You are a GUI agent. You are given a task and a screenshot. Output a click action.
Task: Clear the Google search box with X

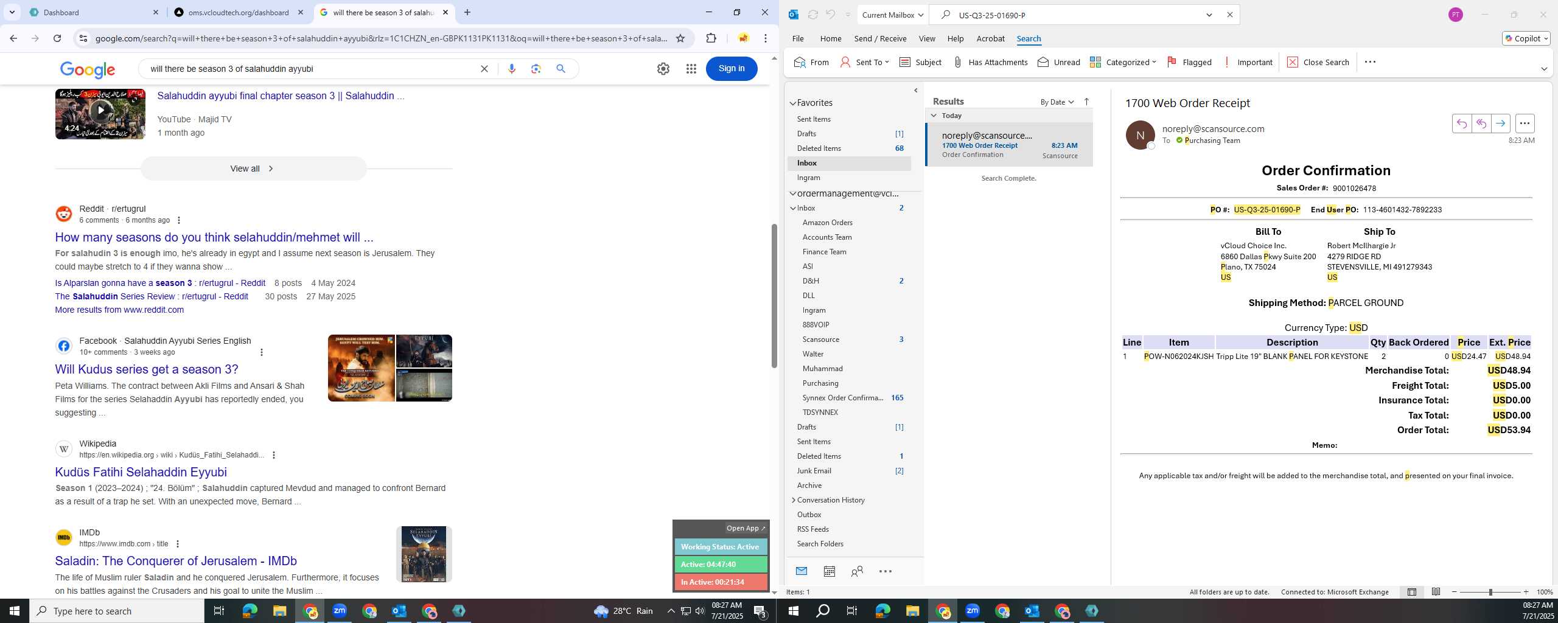[x=484, y=69]
